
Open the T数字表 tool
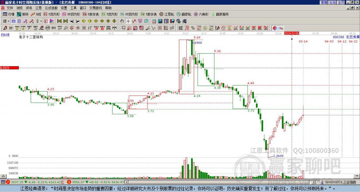tap(149, 14)
